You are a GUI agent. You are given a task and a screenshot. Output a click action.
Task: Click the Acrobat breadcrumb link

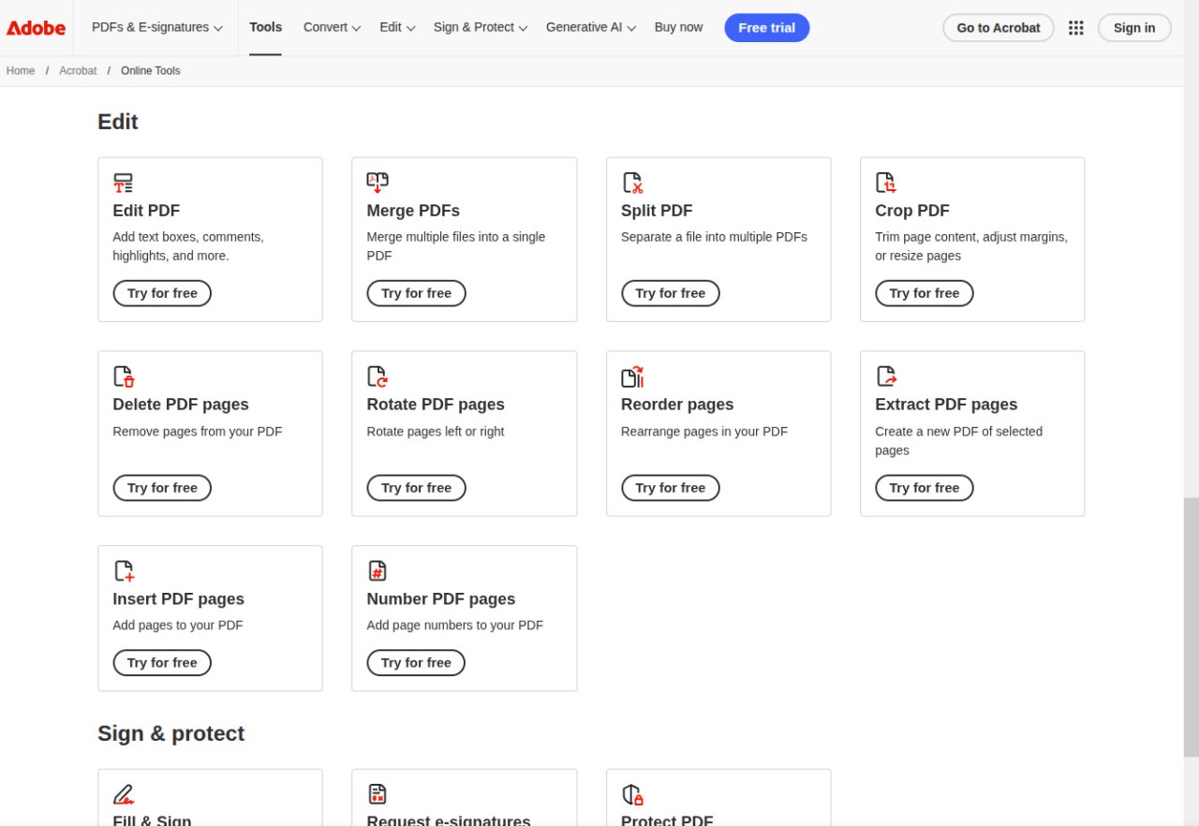pyautogui.click(x=78, y=71)
